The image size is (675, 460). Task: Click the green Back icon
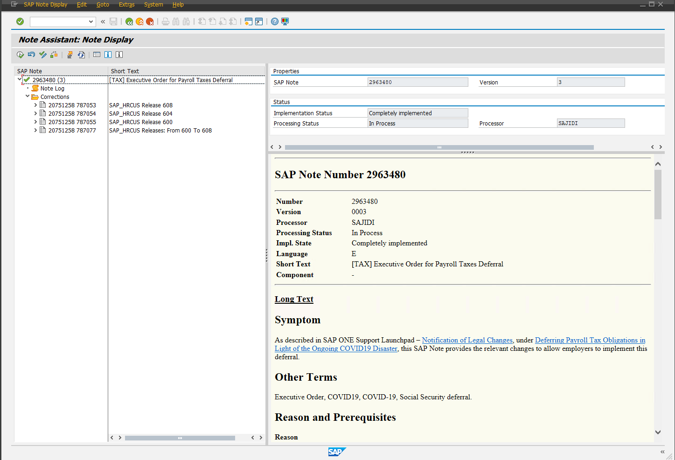tap(129, 21)
